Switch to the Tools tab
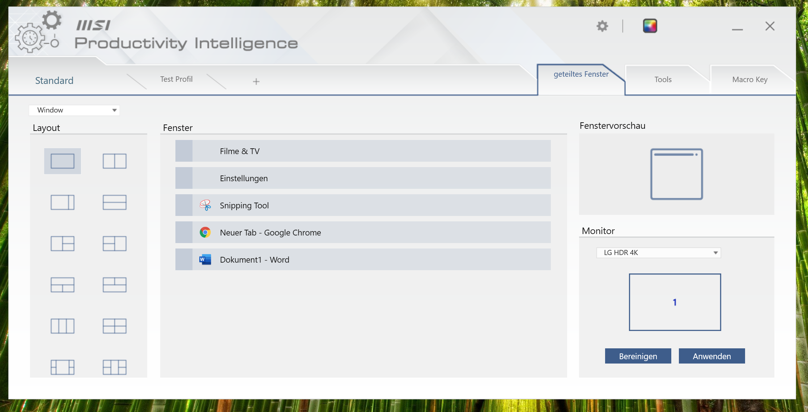 [663, 80]
